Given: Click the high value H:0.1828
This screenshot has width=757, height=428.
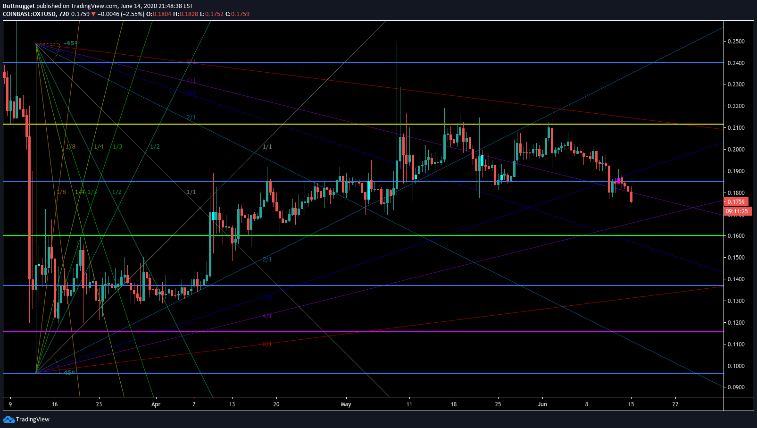Looking at the screenshot, I should [185, 14].
